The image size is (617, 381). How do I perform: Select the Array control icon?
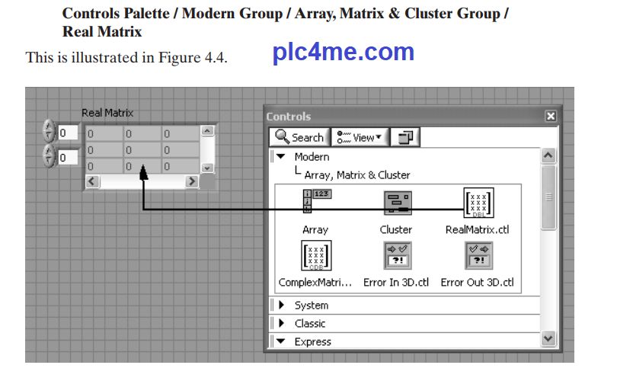click(x=316, y=203)
